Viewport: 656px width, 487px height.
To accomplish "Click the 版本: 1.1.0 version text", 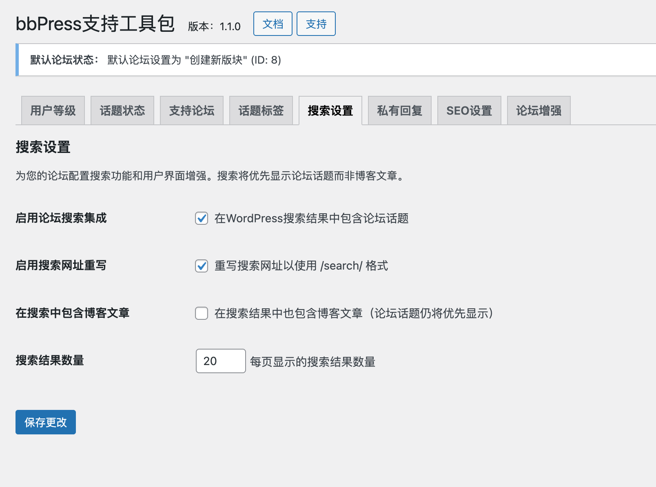I will (x=214, y=27).
